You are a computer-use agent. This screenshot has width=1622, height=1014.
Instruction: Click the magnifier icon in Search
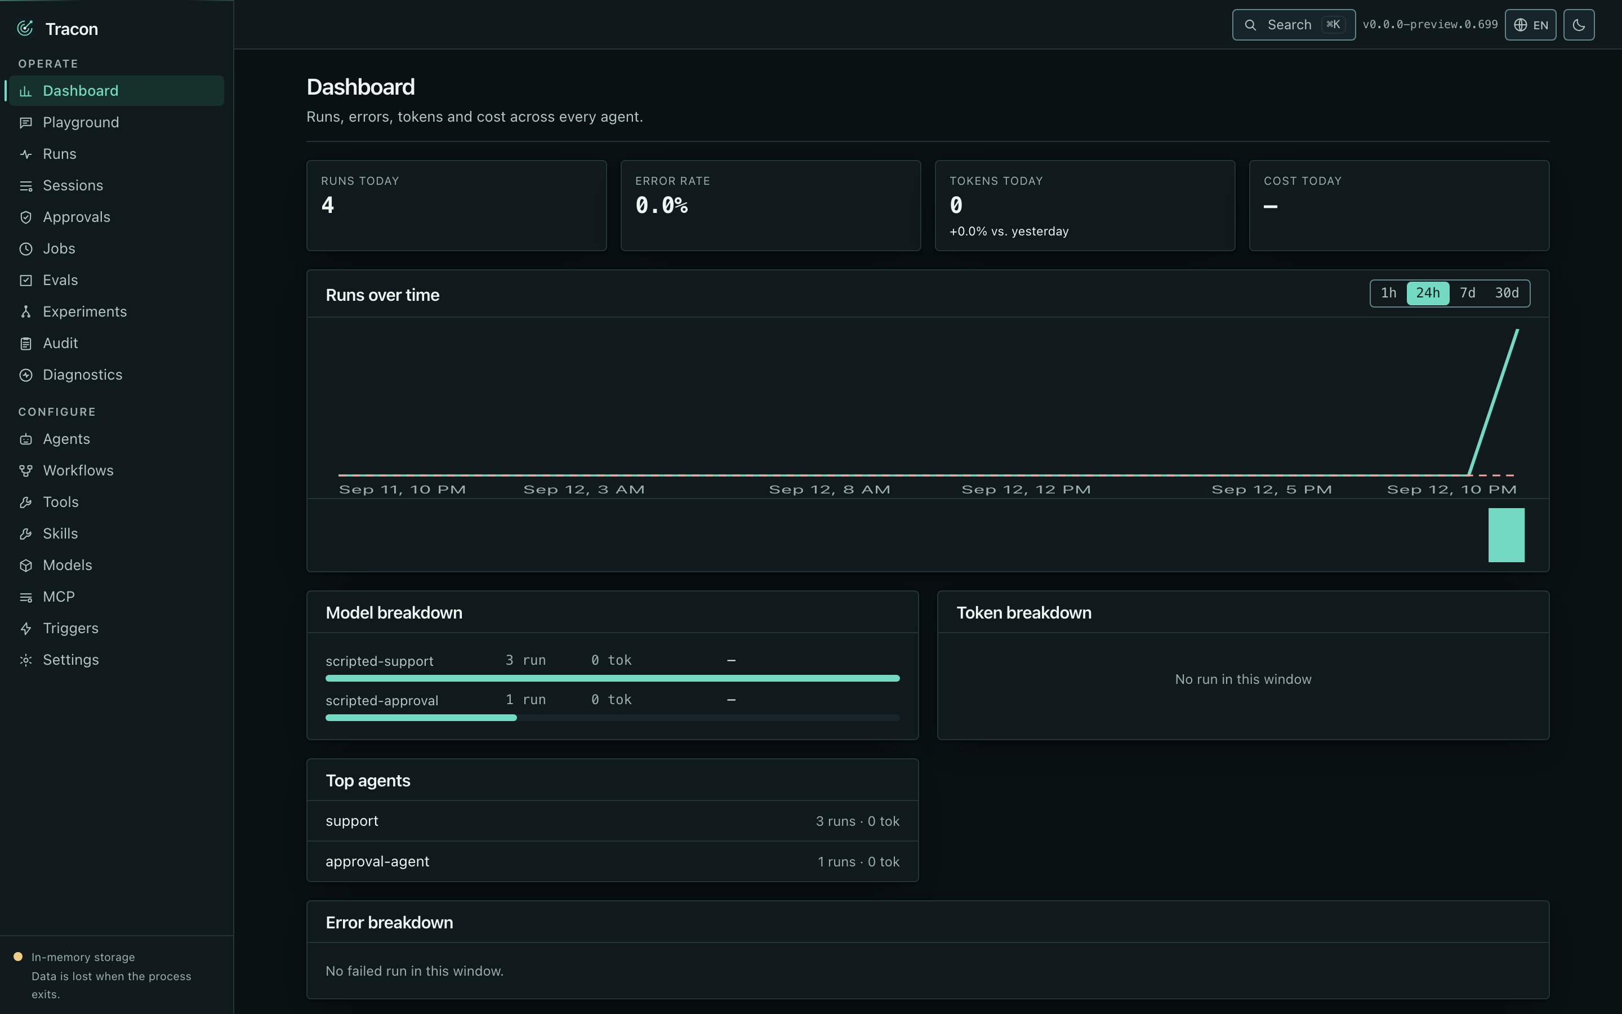(x=1250, y=25)
